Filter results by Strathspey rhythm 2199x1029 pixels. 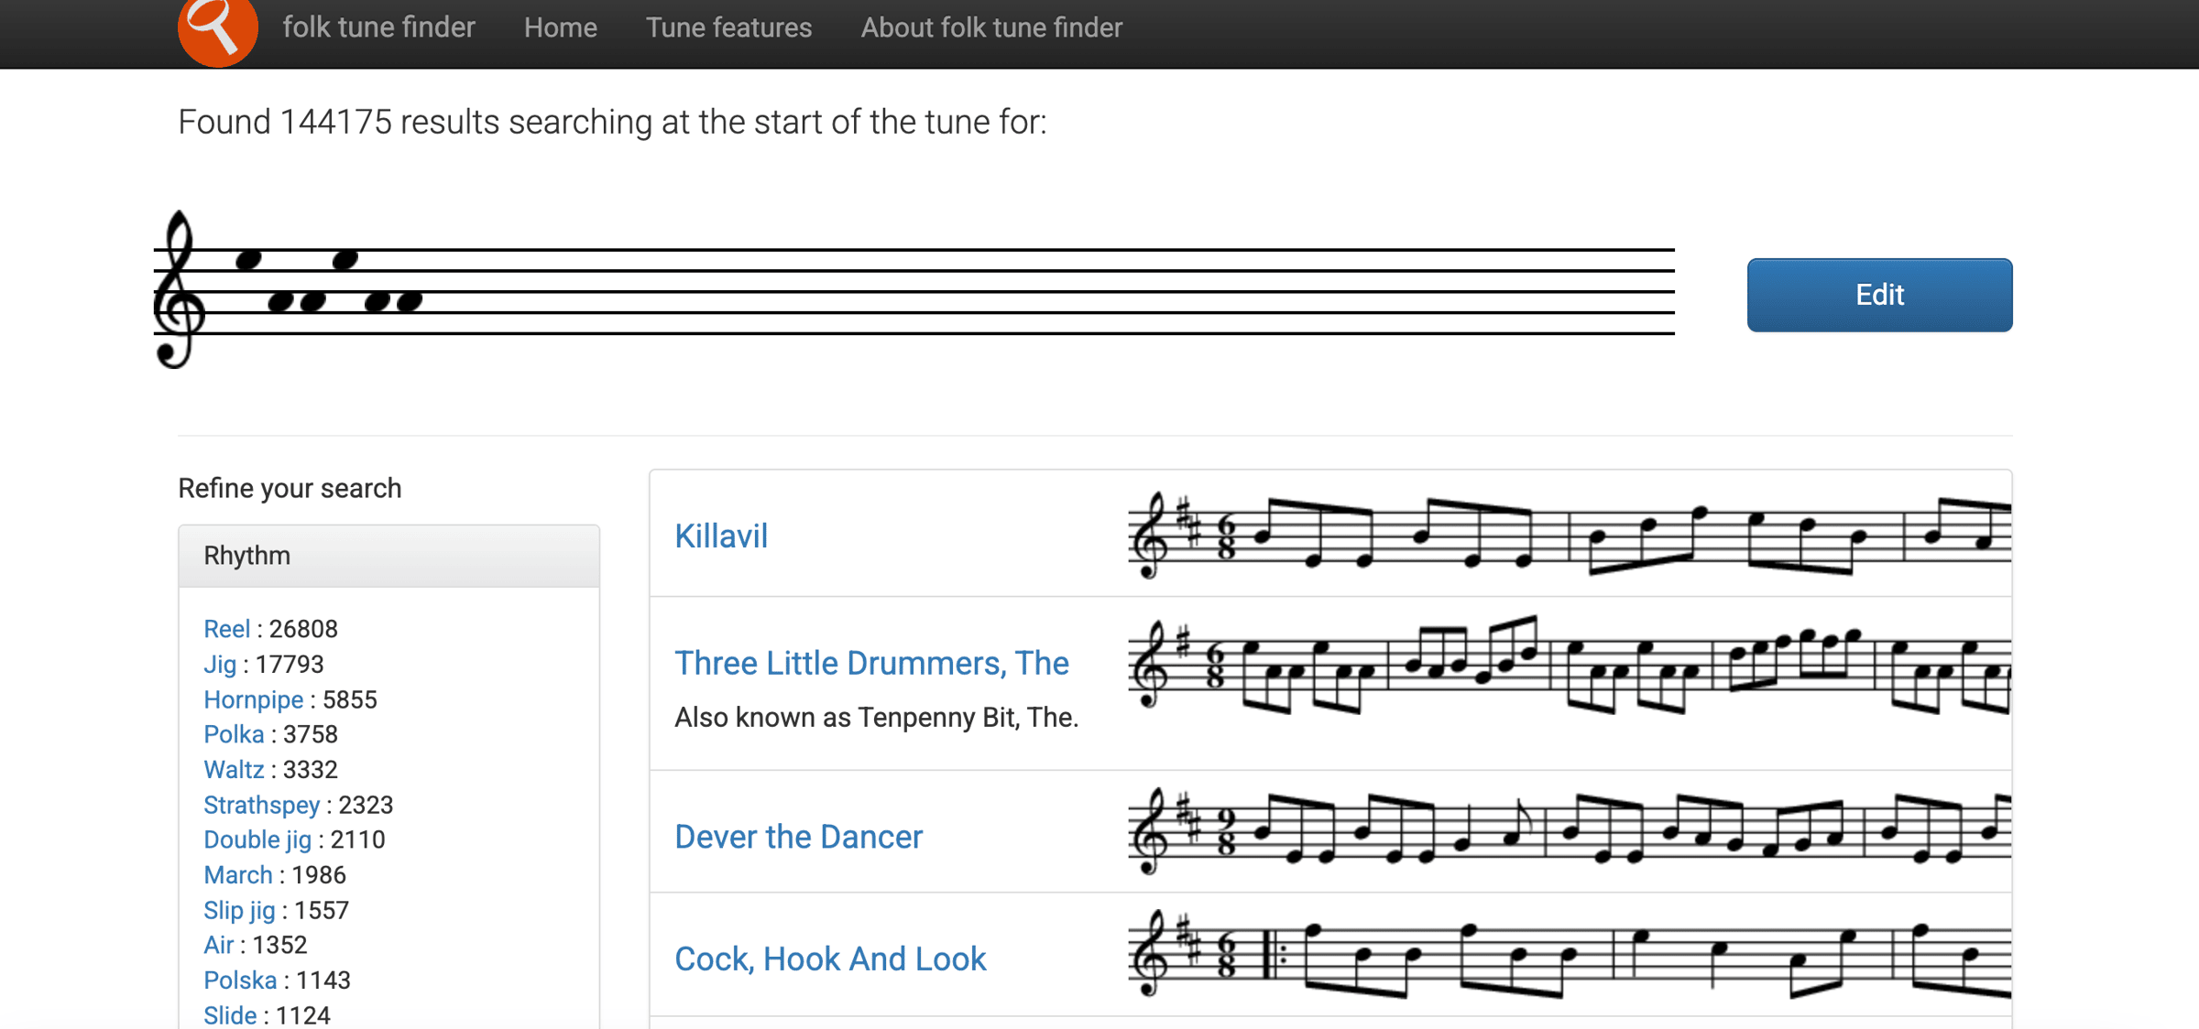coord(261,805)
